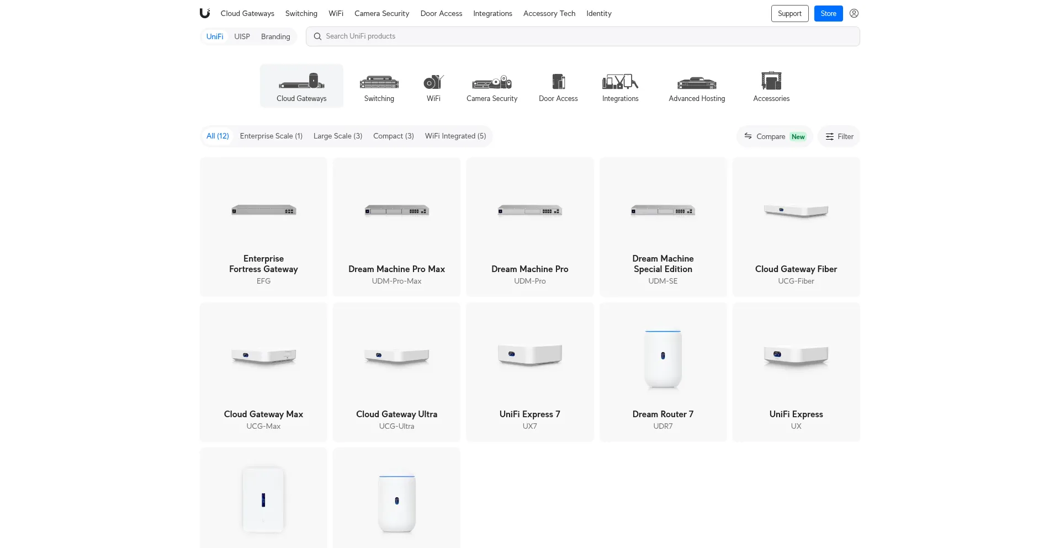
Task: Open the user account icon
Action: point(854,13)
